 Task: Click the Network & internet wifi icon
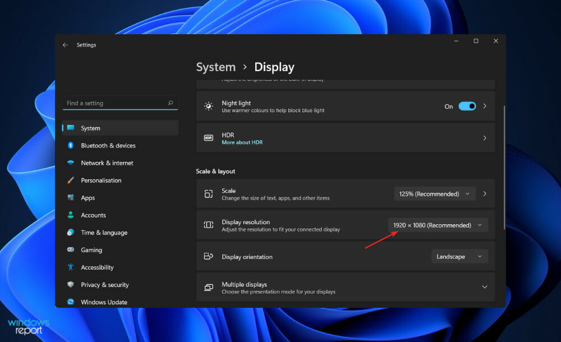click(x=71, y=163)
